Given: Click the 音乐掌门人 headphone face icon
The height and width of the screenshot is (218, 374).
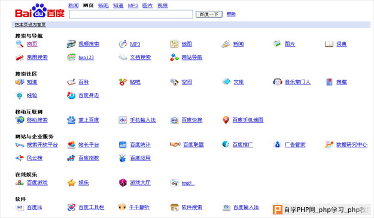Looking at the screenshot, I should pos(278,82).
